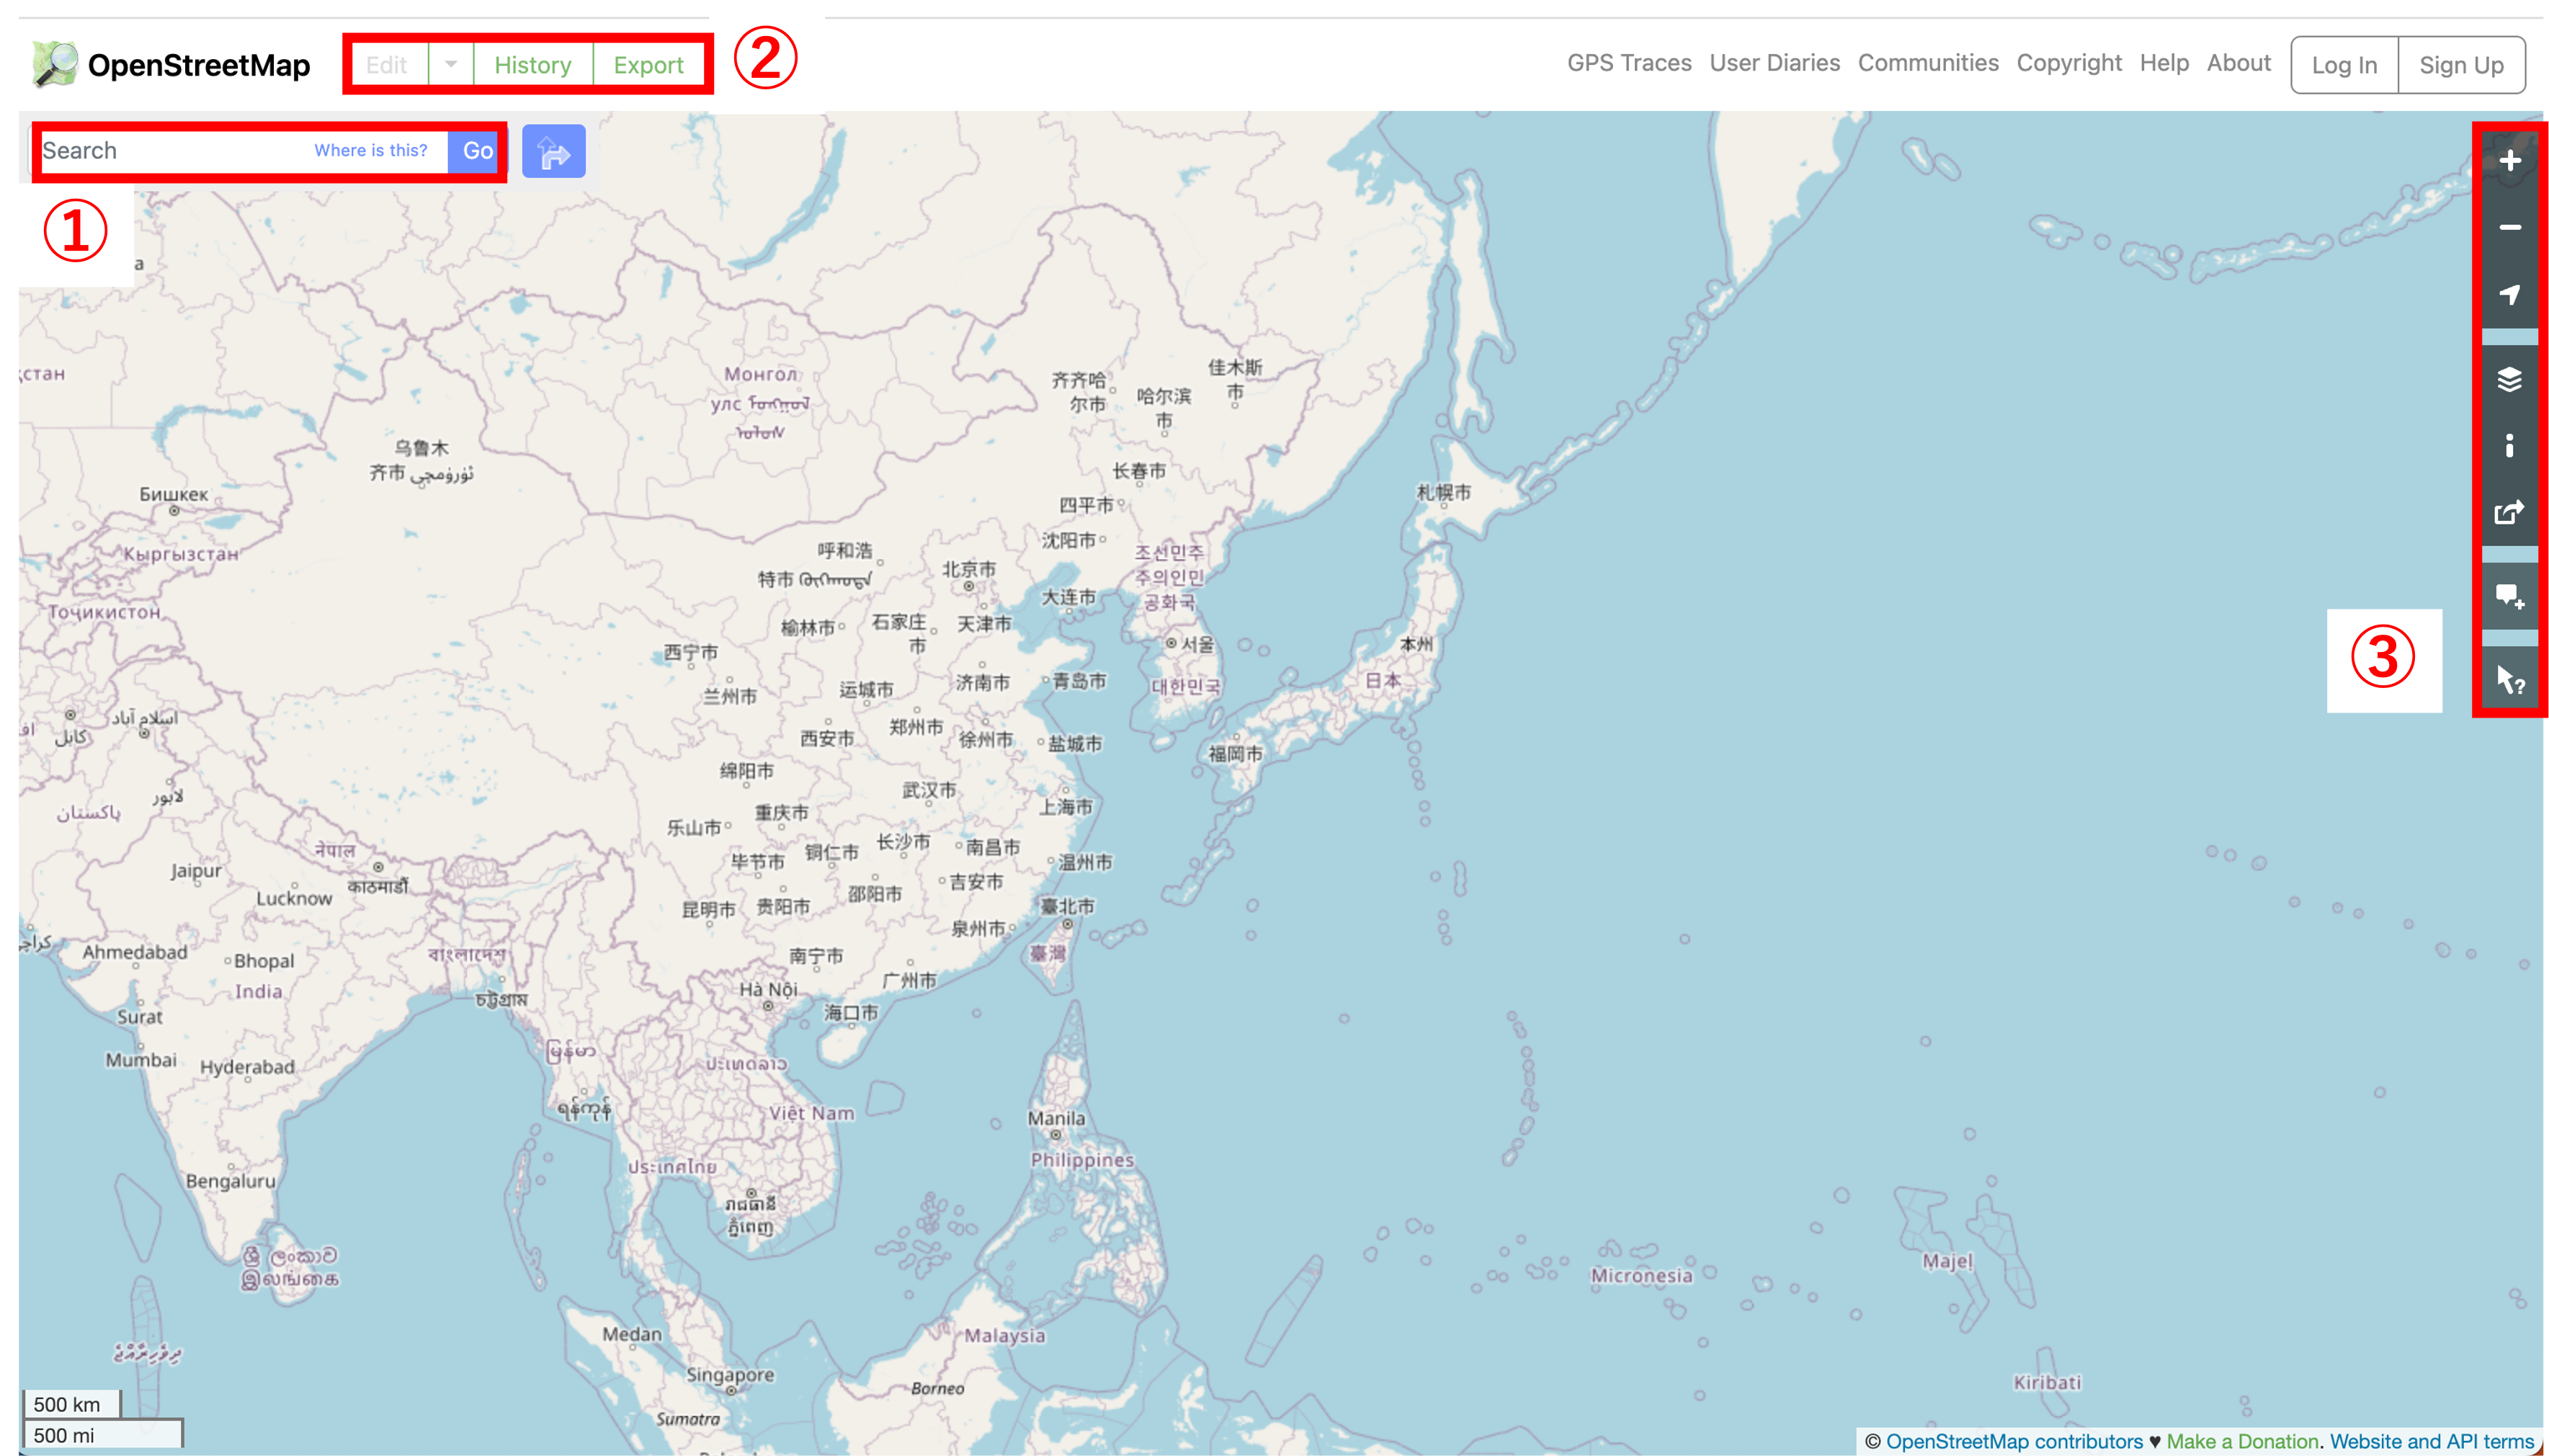2549x1456 pixels.
Task: Open User Diaries page
Action: tap(1774, 63)
